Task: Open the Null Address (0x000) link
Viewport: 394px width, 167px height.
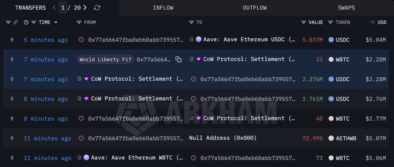Action: tap(223, 138)
